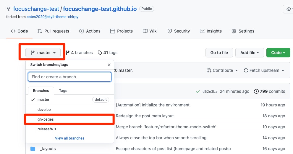Click the _layouts folder icon

coord(33,149)
